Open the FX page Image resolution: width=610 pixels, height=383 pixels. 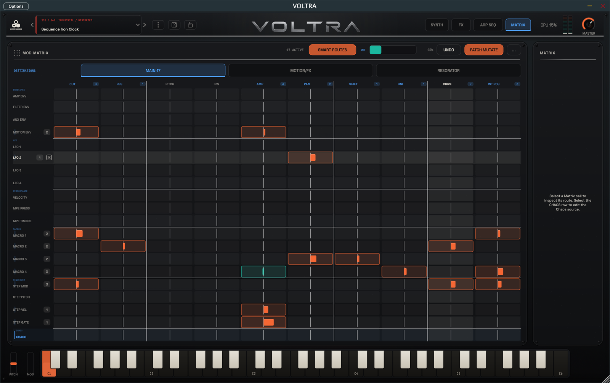point(461,25)
